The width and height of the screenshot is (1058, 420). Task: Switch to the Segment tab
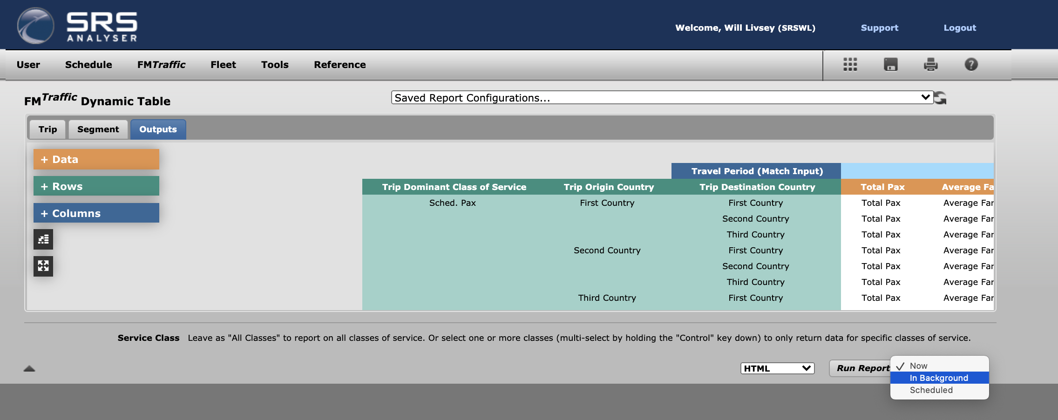click(x=98, y=129)
